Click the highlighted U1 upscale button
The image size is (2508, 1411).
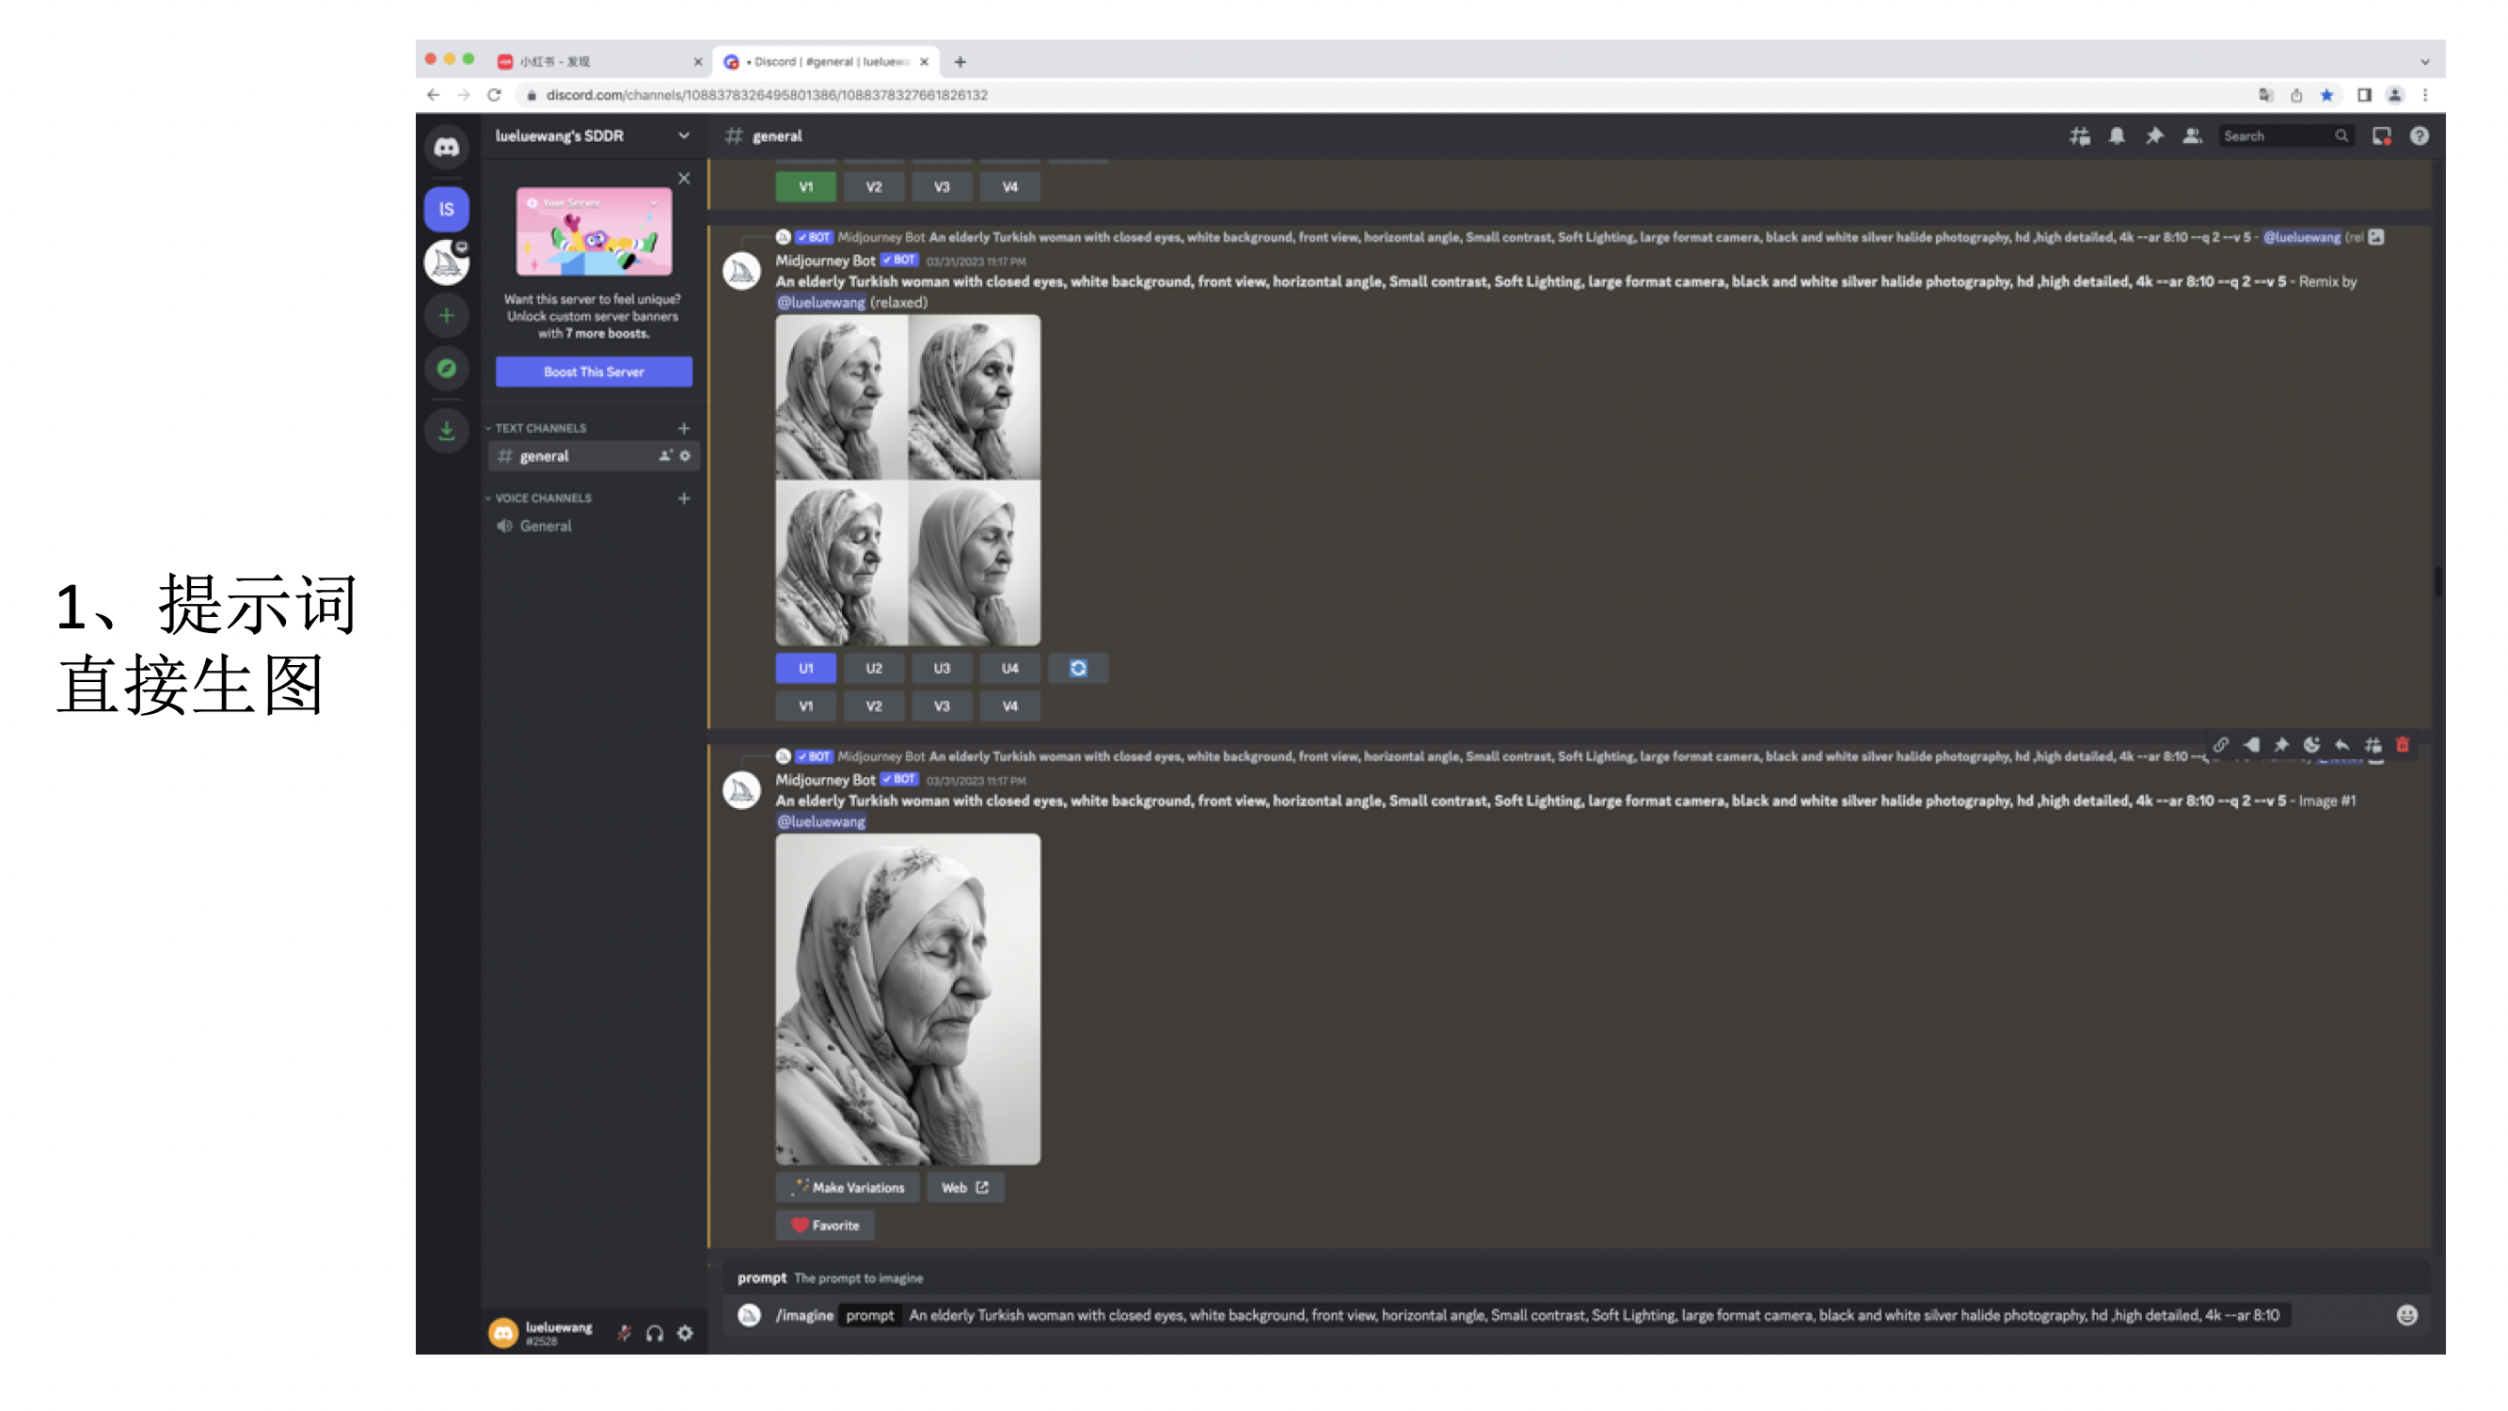[x=806, y=668]
